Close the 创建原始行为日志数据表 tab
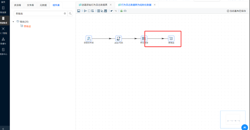Image resolution: width=250 pixels, height=130 pixels. (x=111, y=5)
